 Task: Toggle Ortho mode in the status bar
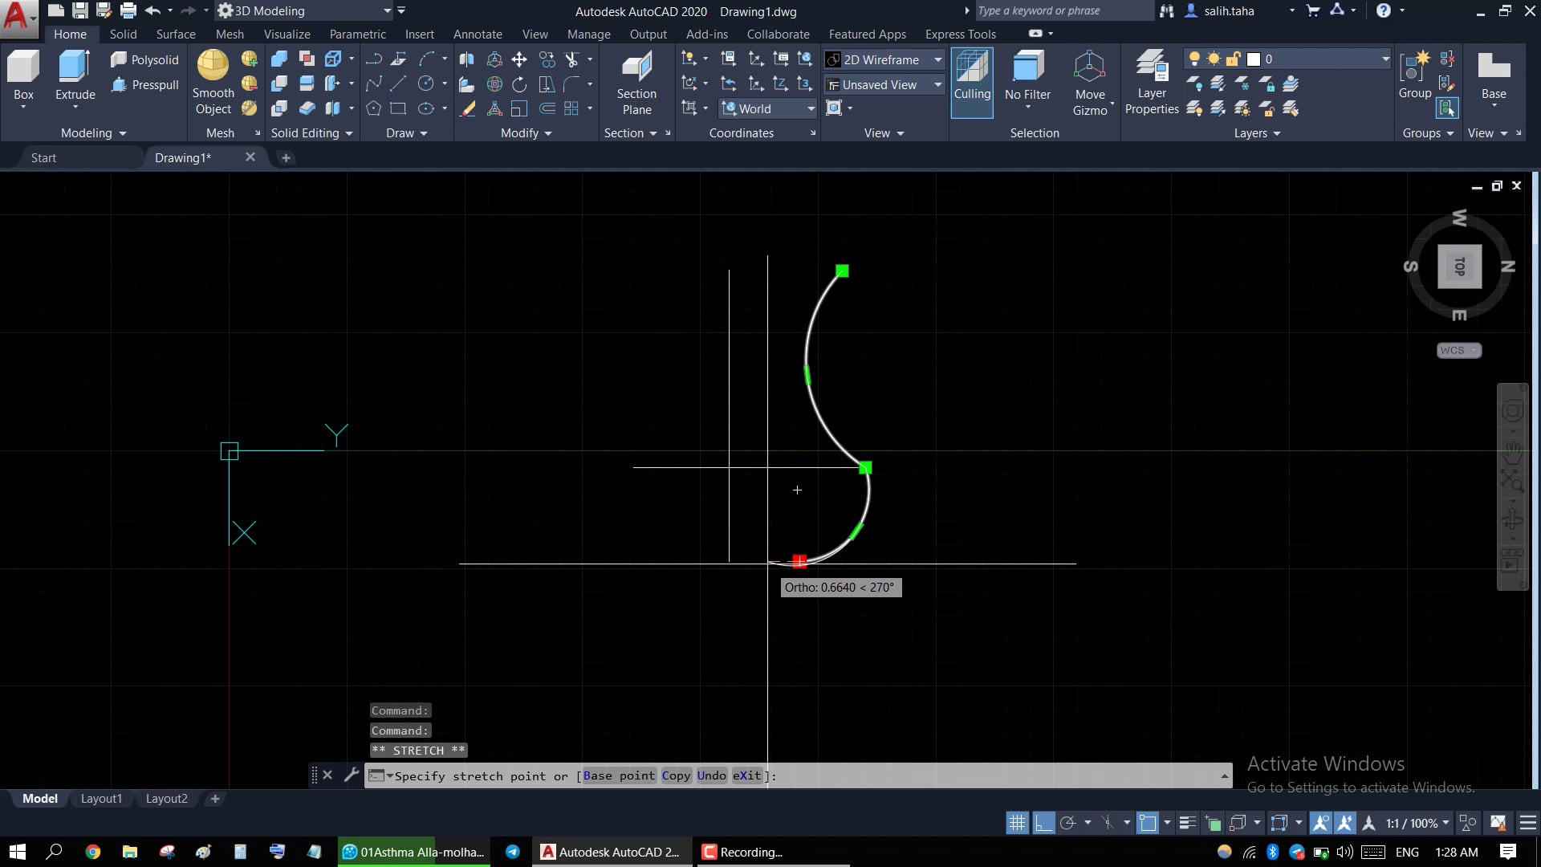pyautogui.click(x=1043, y=822)
